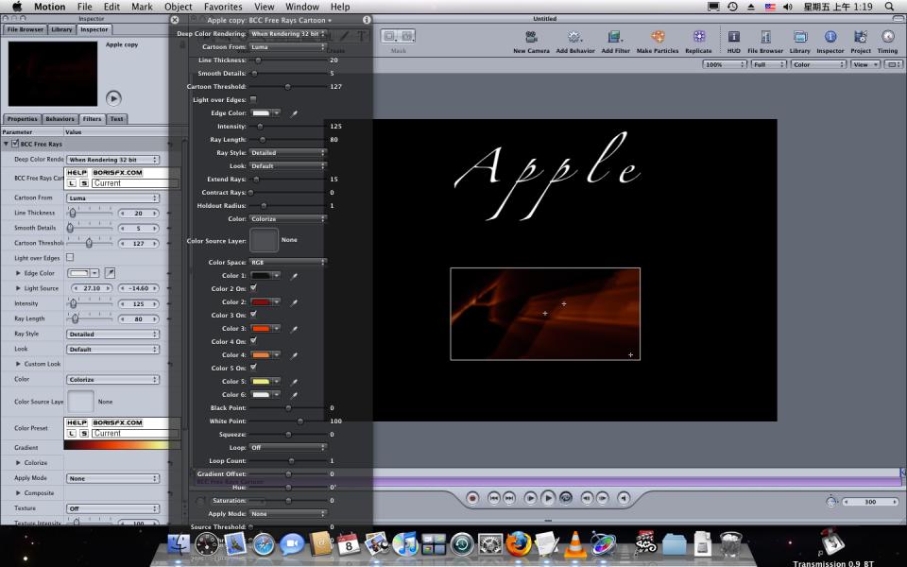907x567 pixels.
Task: Toggle the BCC Free Rays filter checkbox
Action: [15, 144]
